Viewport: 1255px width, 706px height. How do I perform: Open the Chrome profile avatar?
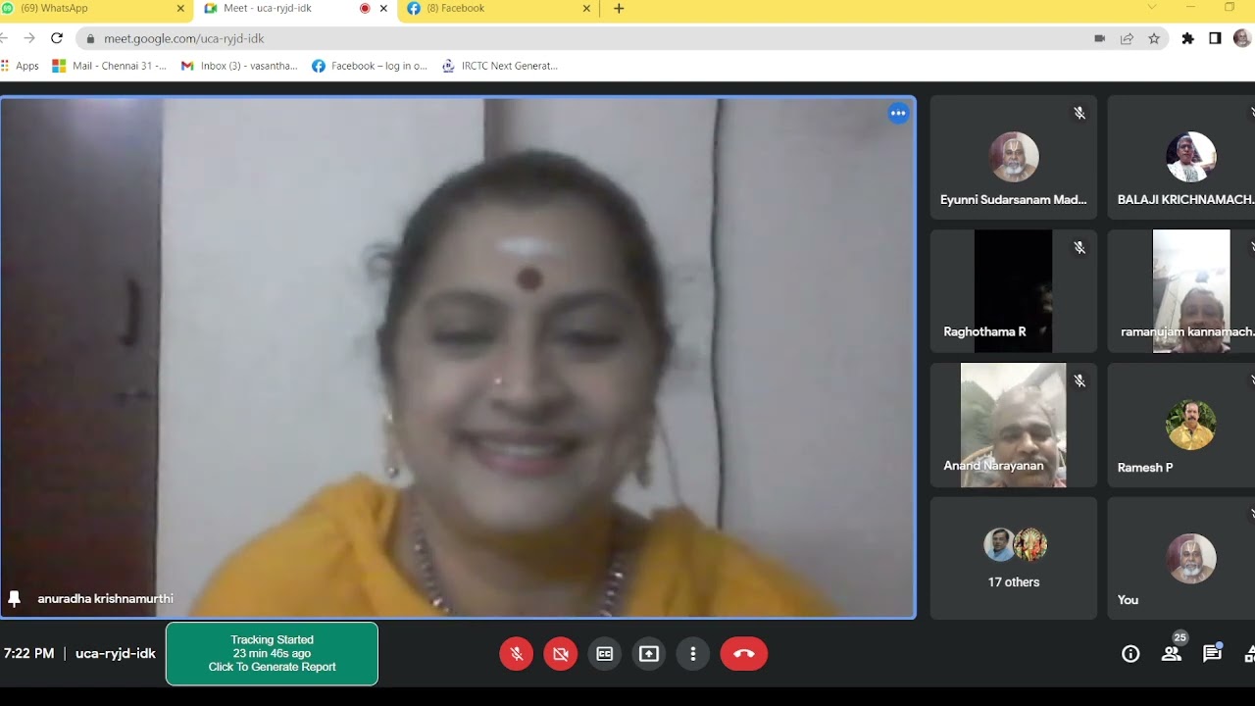click(1242, 38)
